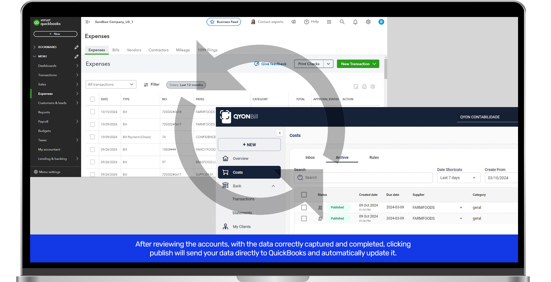Switch to the Inbox tab in Costs
Viewport: 551px width, 282px height.
pyautogui.click(x=310, y=157)
